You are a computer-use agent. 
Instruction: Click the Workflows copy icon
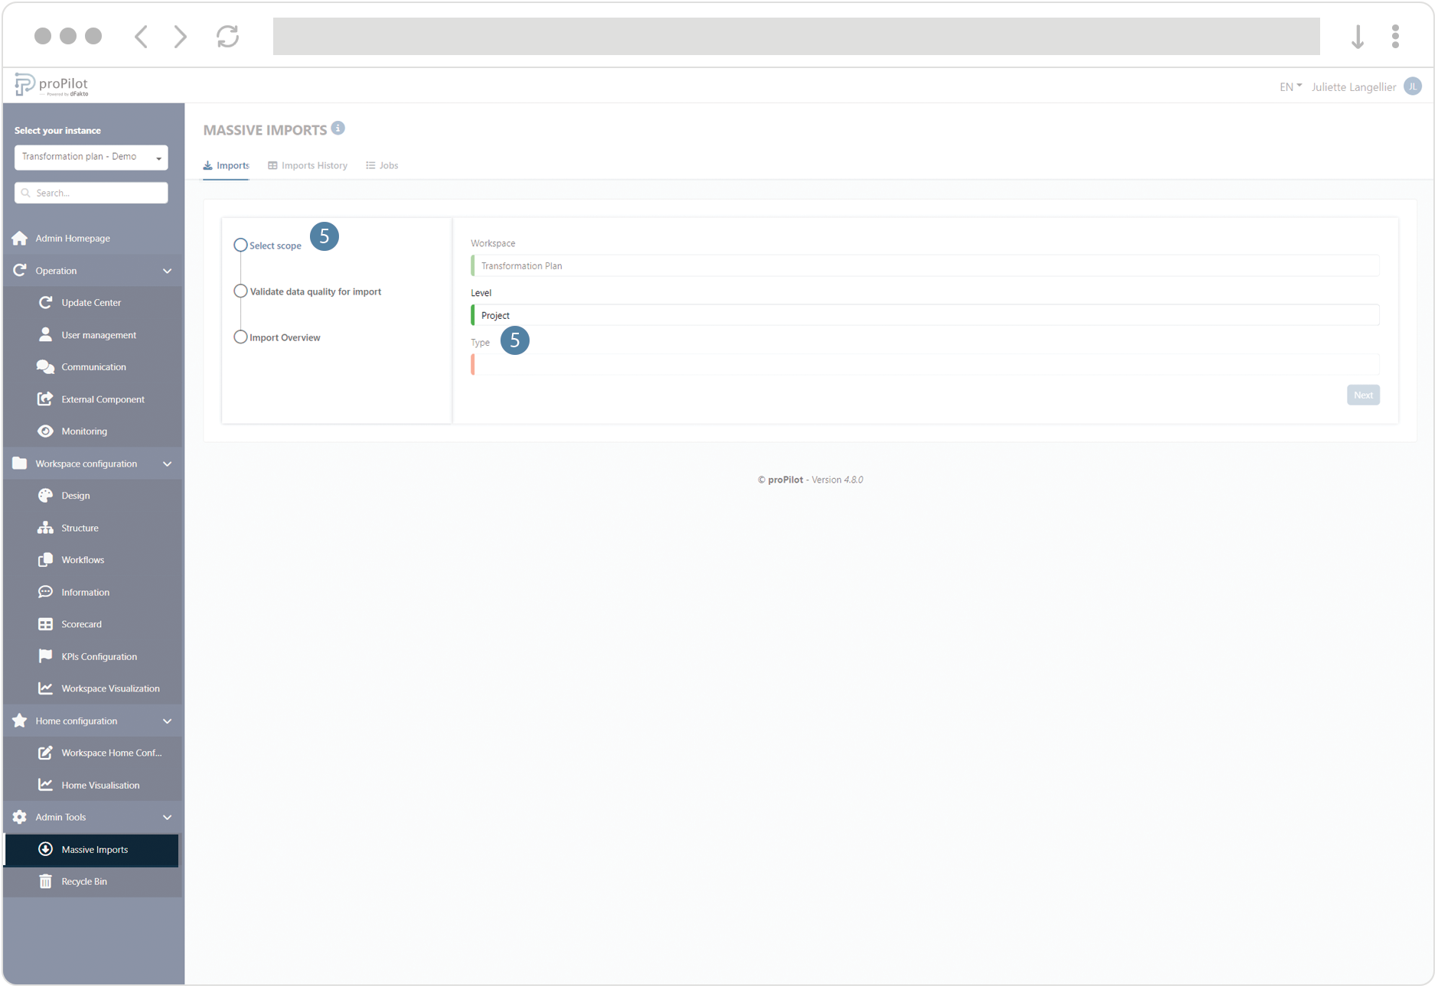pos(46,560)
